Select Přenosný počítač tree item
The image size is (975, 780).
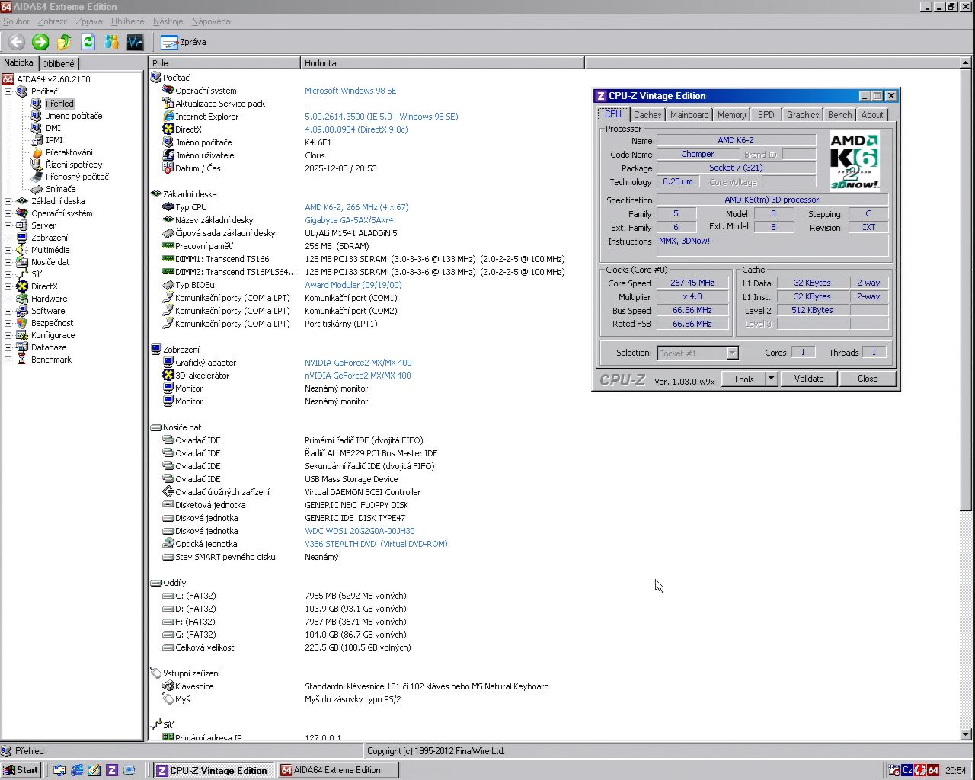(x=77, y=177)
